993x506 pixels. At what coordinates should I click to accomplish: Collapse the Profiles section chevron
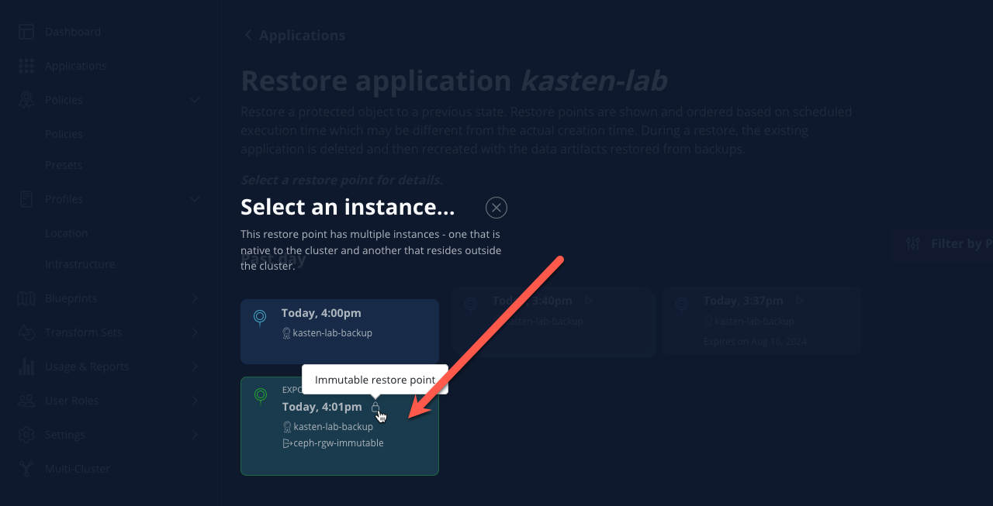click(x=195, y=199)
